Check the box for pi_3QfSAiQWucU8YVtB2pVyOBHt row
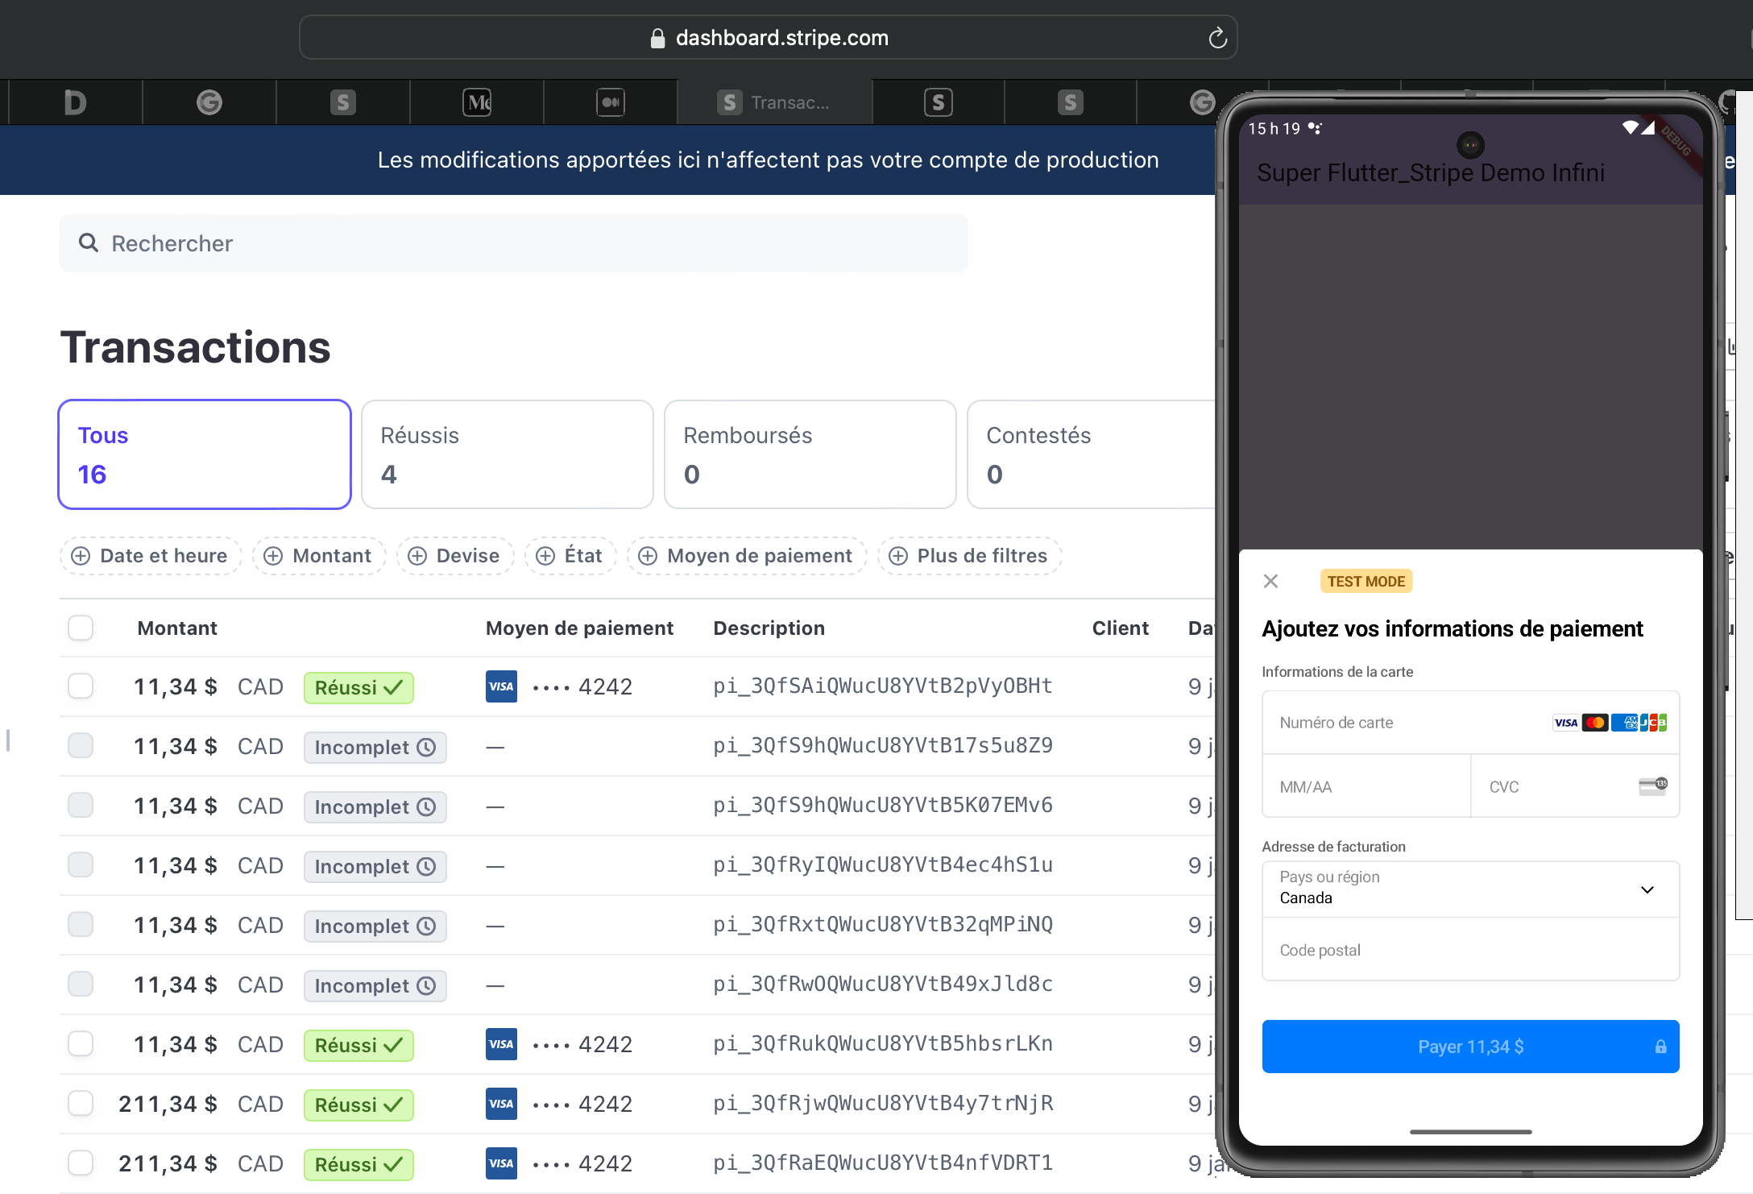 [81, 686]
